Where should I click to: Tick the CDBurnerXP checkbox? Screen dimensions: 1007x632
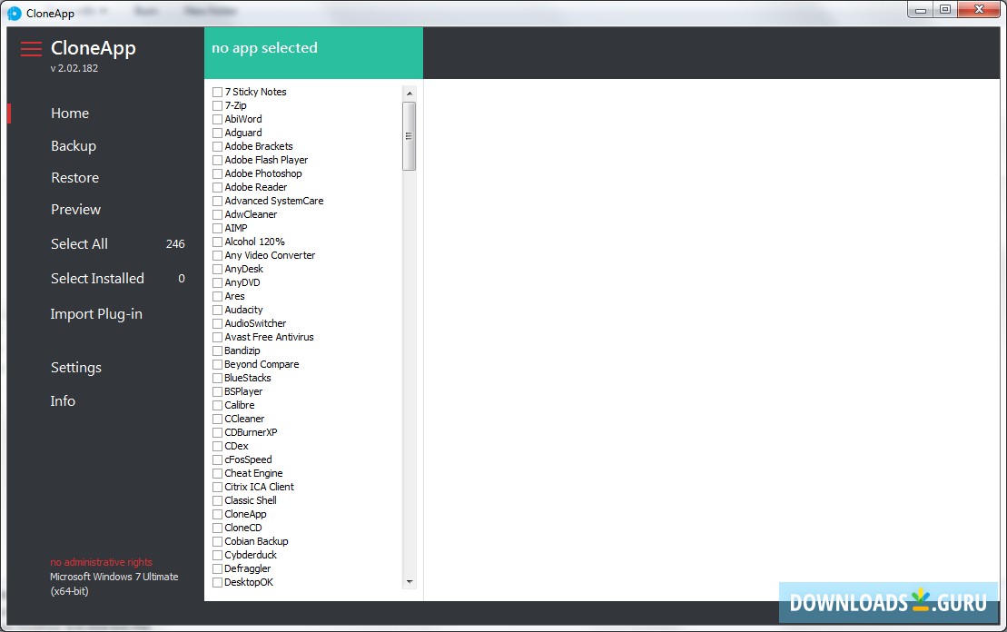(x=217, y=433)
